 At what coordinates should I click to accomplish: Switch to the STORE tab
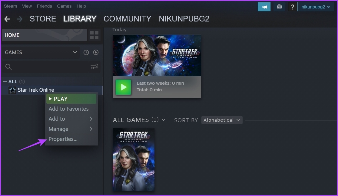43,18
